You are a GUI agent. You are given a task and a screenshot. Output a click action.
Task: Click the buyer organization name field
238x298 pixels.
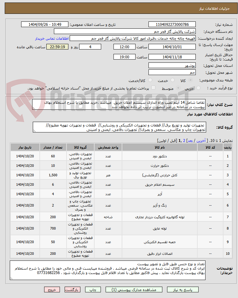click(125, 32)
